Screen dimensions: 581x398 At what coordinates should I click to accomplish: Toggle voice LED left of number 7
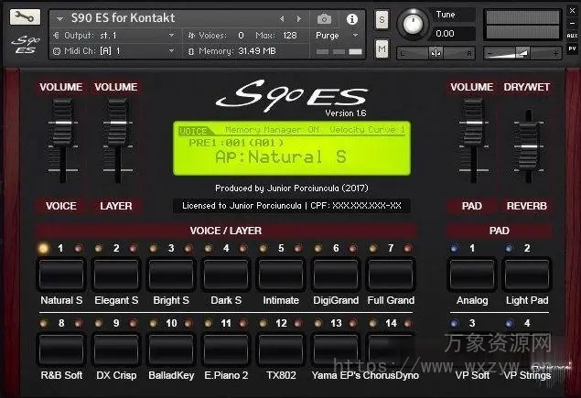pos(372,248)
